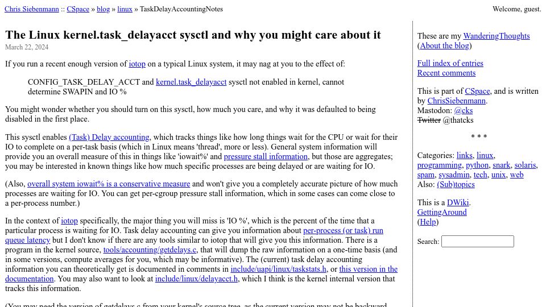This screenshot has width=546, height=307.
Task: Select the unix category
Action: pyautogui.click(x=498, y=175)
